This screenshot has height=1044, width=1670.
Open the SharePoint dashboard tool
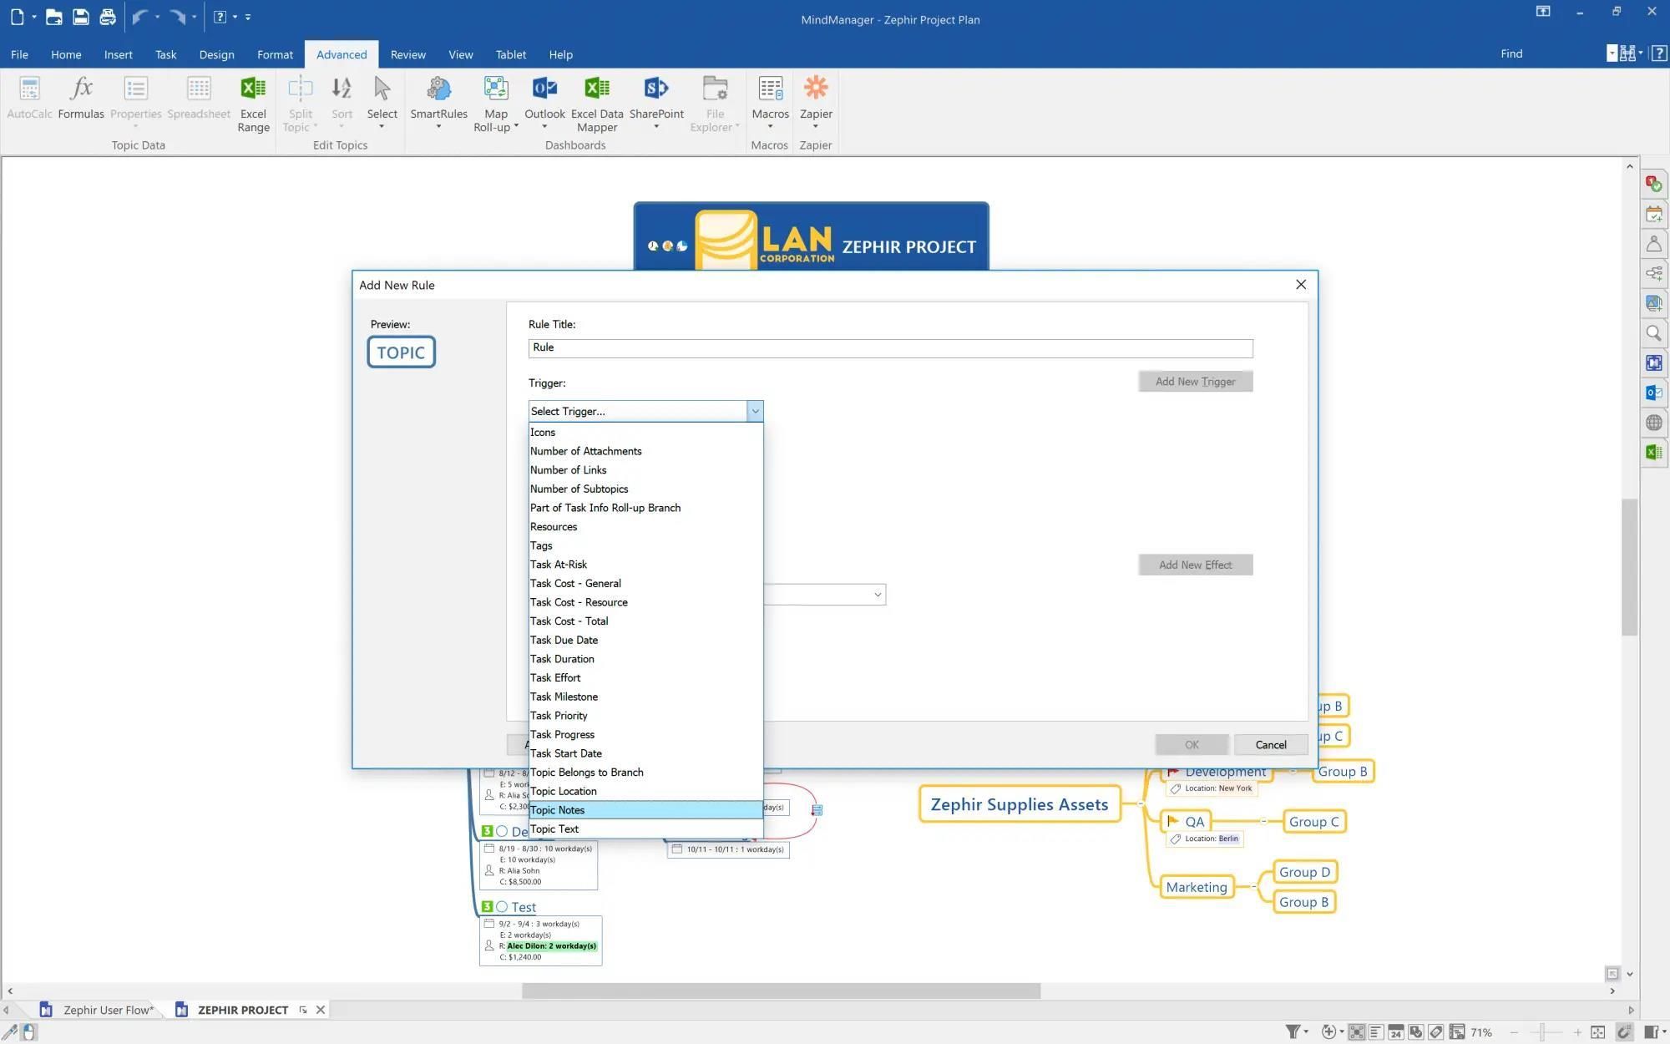coord(656,100)
